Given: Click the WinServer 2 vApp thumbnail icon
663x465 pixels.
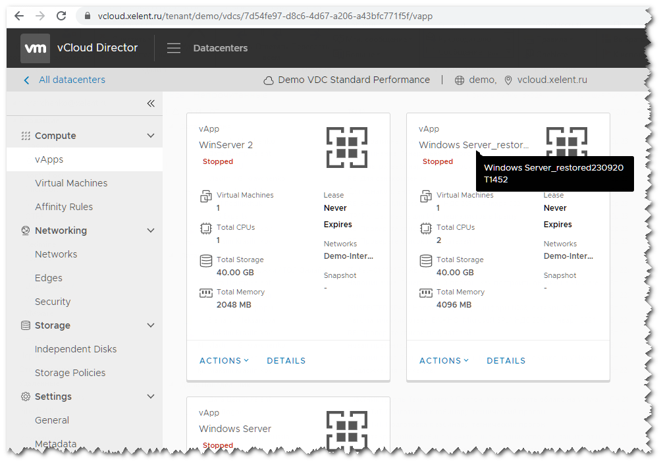Looking at the screenshot, I should point(347,148).
